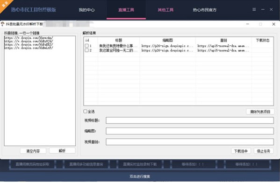This screenshot has height=183, width=280.
Task: Open the 热心市民官方 tab
Action: [205, 10]
